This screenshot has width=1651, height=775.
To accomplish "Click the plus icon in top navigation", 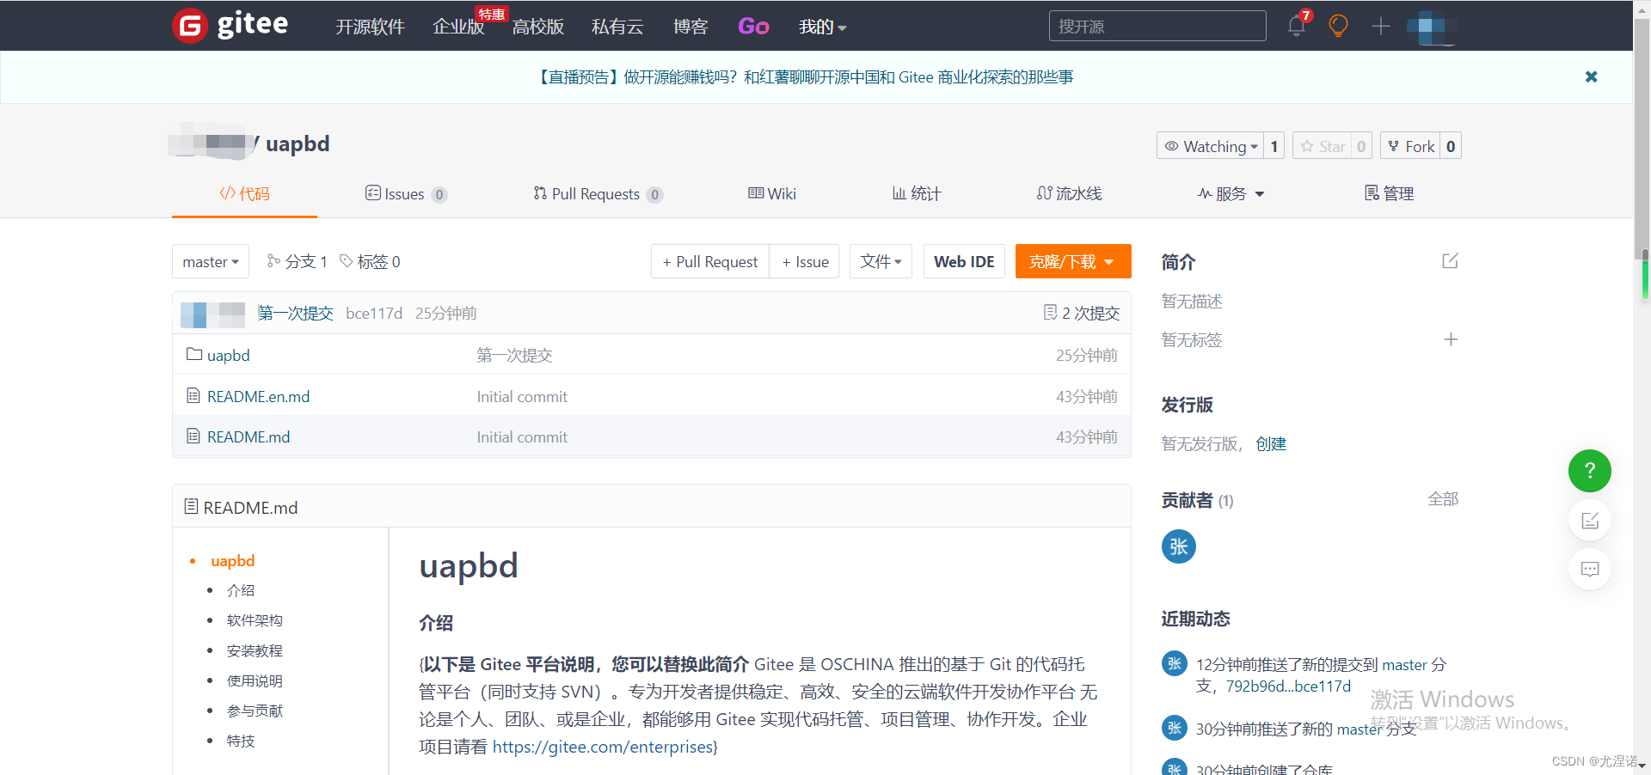I will tap(1380, 26).
